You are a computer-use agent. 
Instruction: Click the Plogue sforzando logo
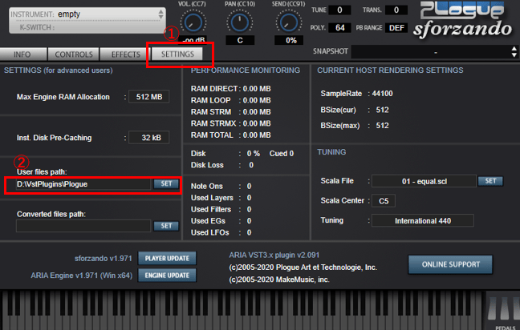point(463,19)
